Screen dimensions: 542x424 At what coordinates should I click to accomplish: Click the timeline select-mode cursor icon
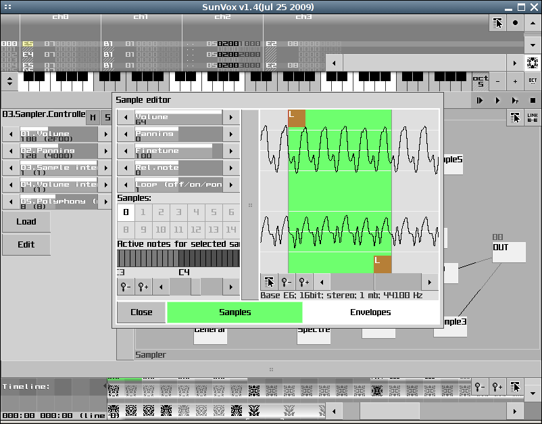515,387
